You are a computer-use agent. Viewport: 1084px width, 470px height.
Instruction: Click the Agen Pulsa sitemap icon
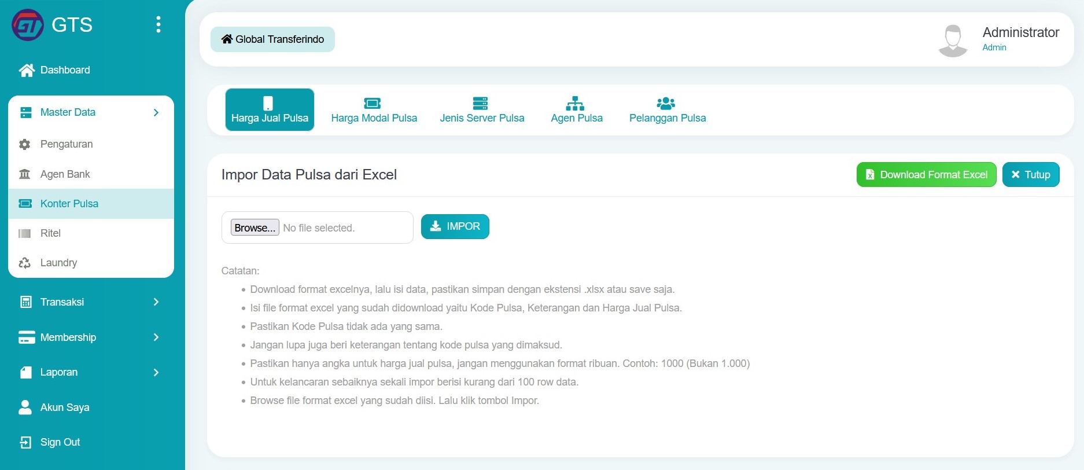pos(575,104)
